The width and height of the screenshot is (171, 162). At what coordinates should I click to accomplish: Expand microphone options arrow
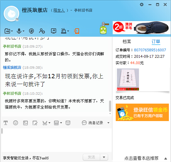24,31
